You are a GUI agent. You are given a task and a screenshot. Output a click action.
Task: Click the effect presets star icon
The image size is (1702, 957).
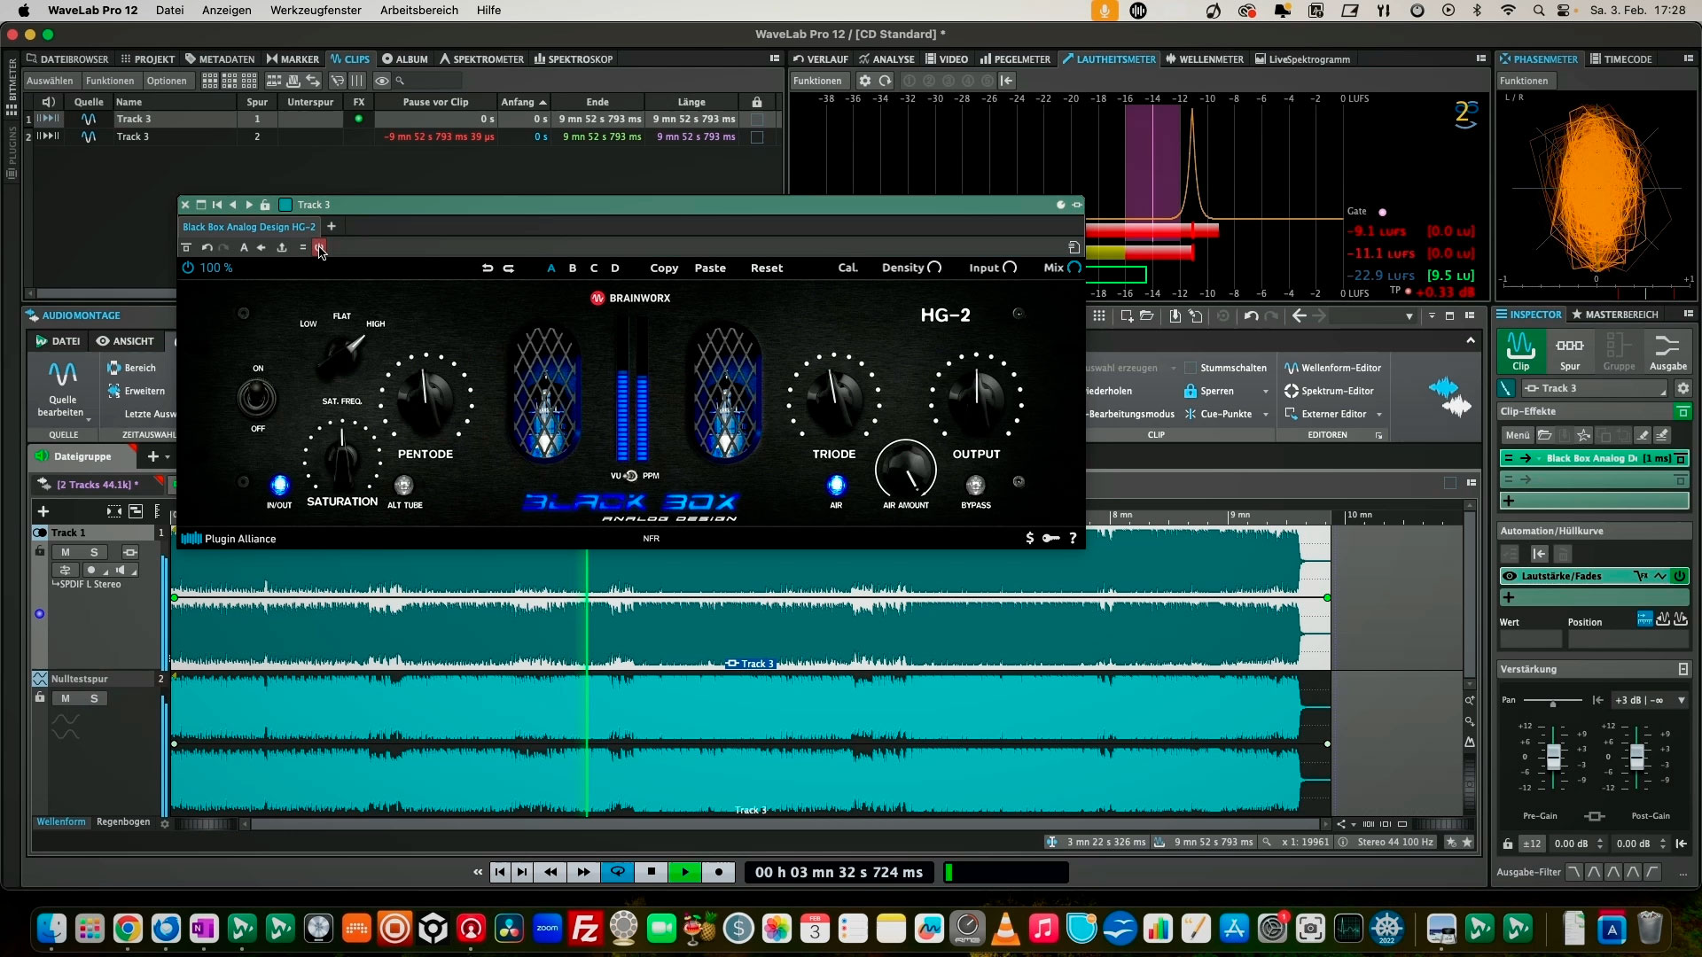[1583, 435]
